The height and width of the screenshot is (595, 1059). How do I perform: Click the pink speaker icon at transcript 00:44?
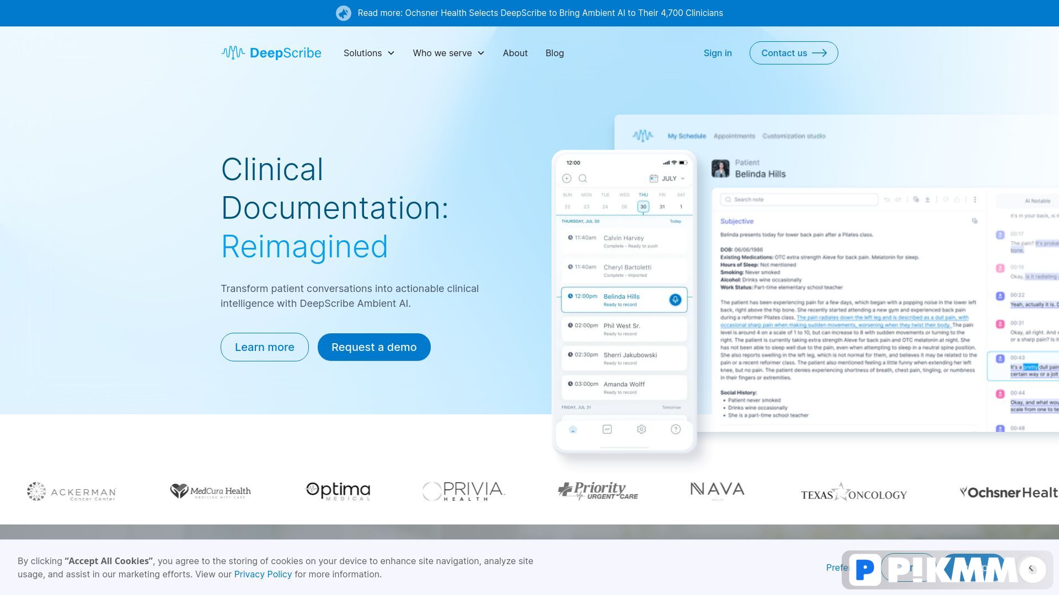coord(1000,394)
